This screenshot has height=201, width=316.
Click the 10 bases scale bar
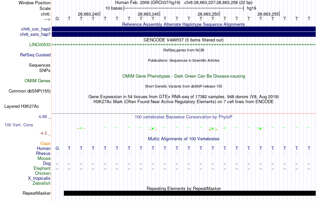[x=184, y=8]
